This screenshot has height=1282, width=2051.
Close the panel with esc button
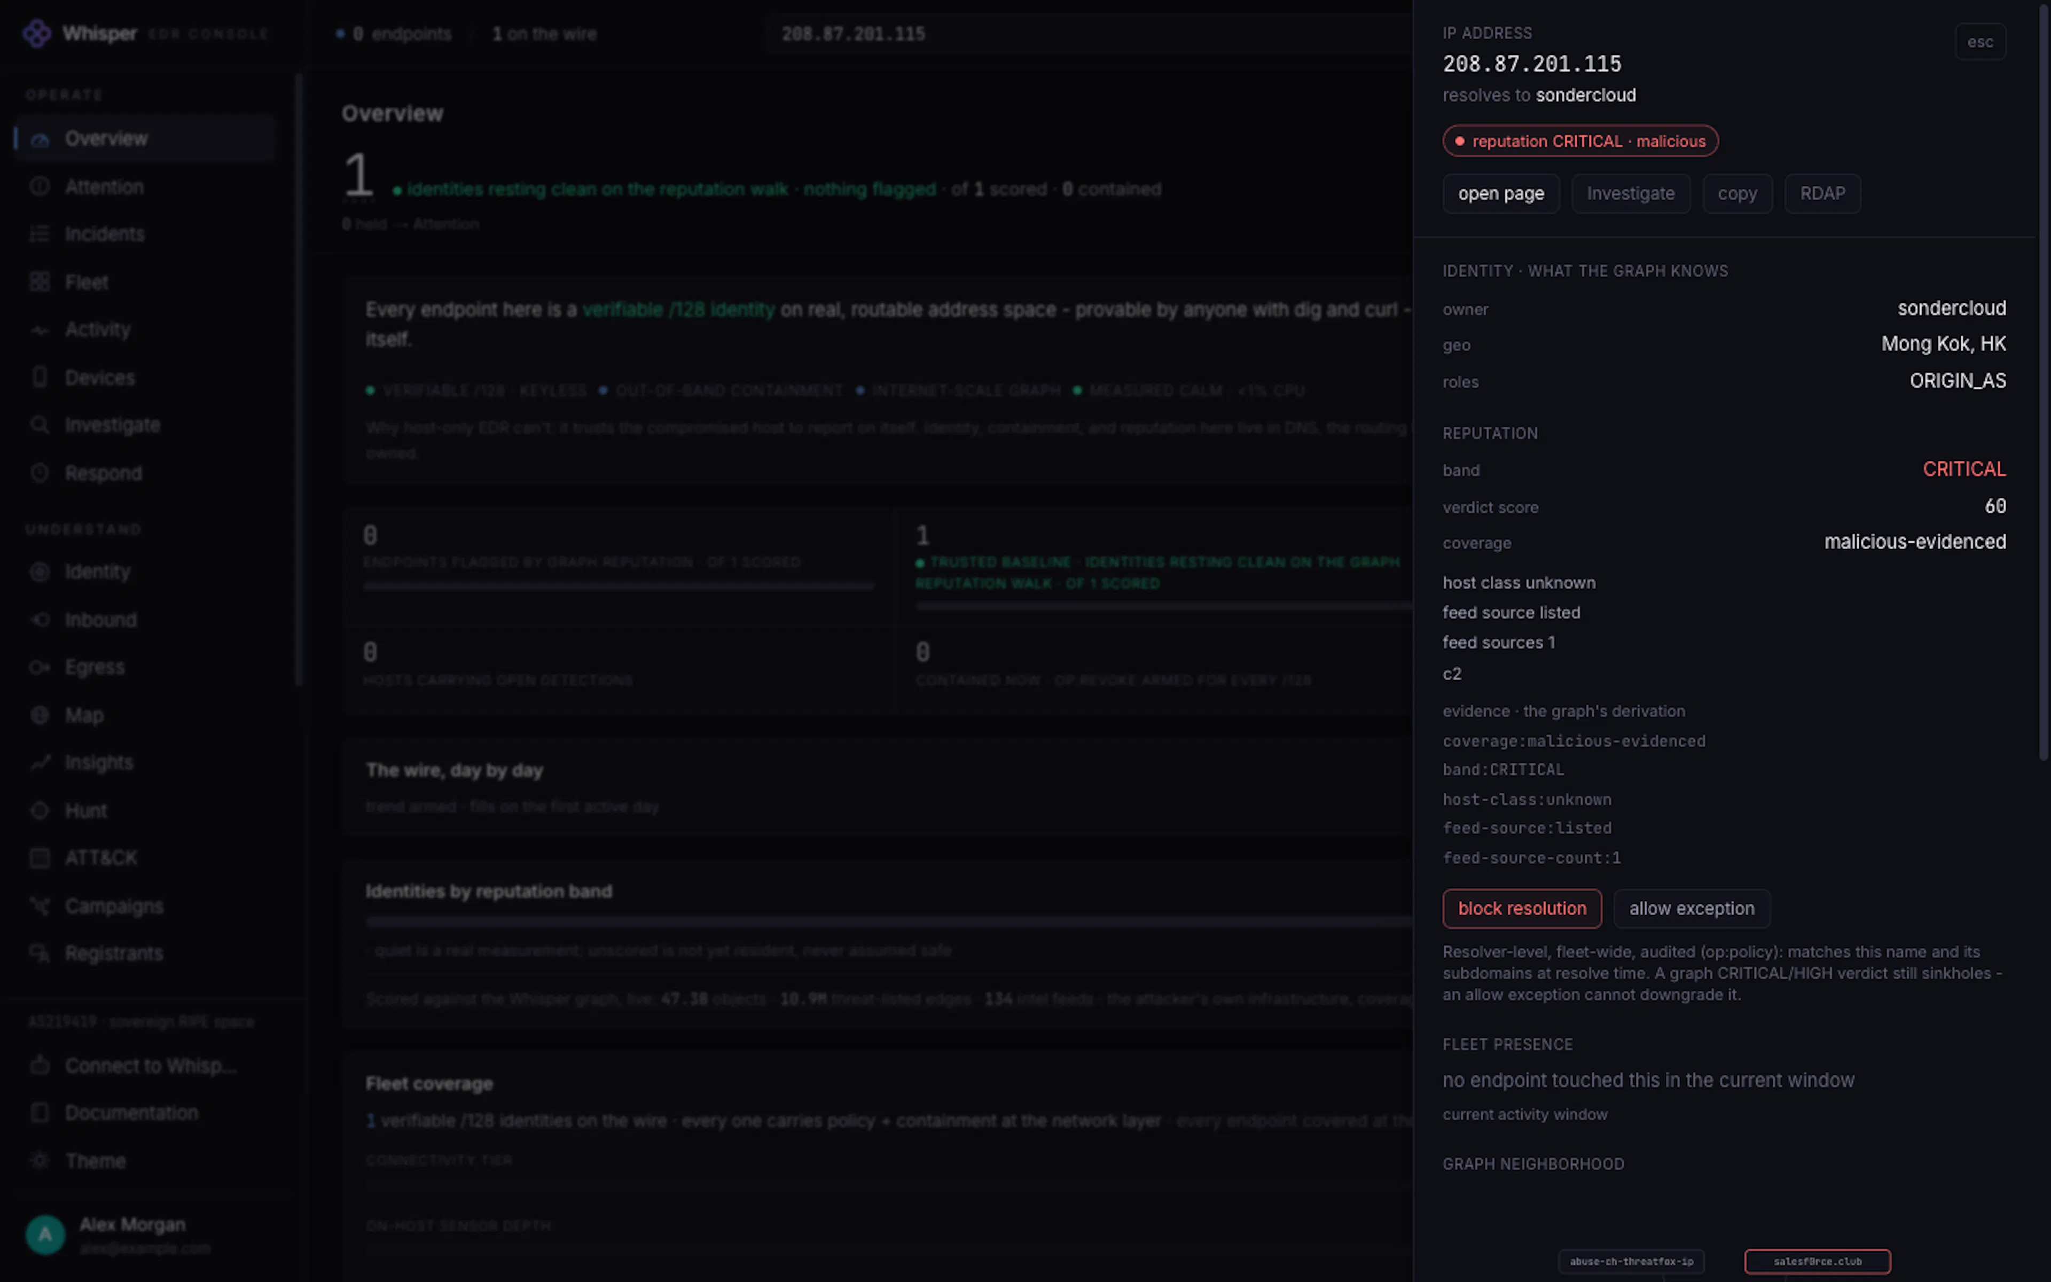click(1980, 42)
